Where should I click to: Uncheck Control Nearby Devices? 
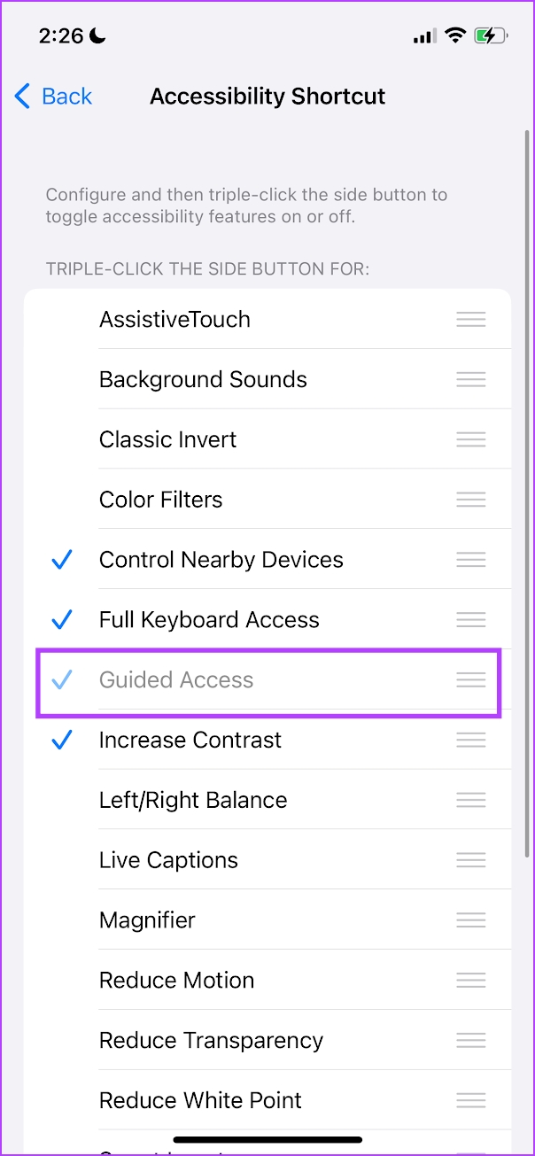point(61,559)
